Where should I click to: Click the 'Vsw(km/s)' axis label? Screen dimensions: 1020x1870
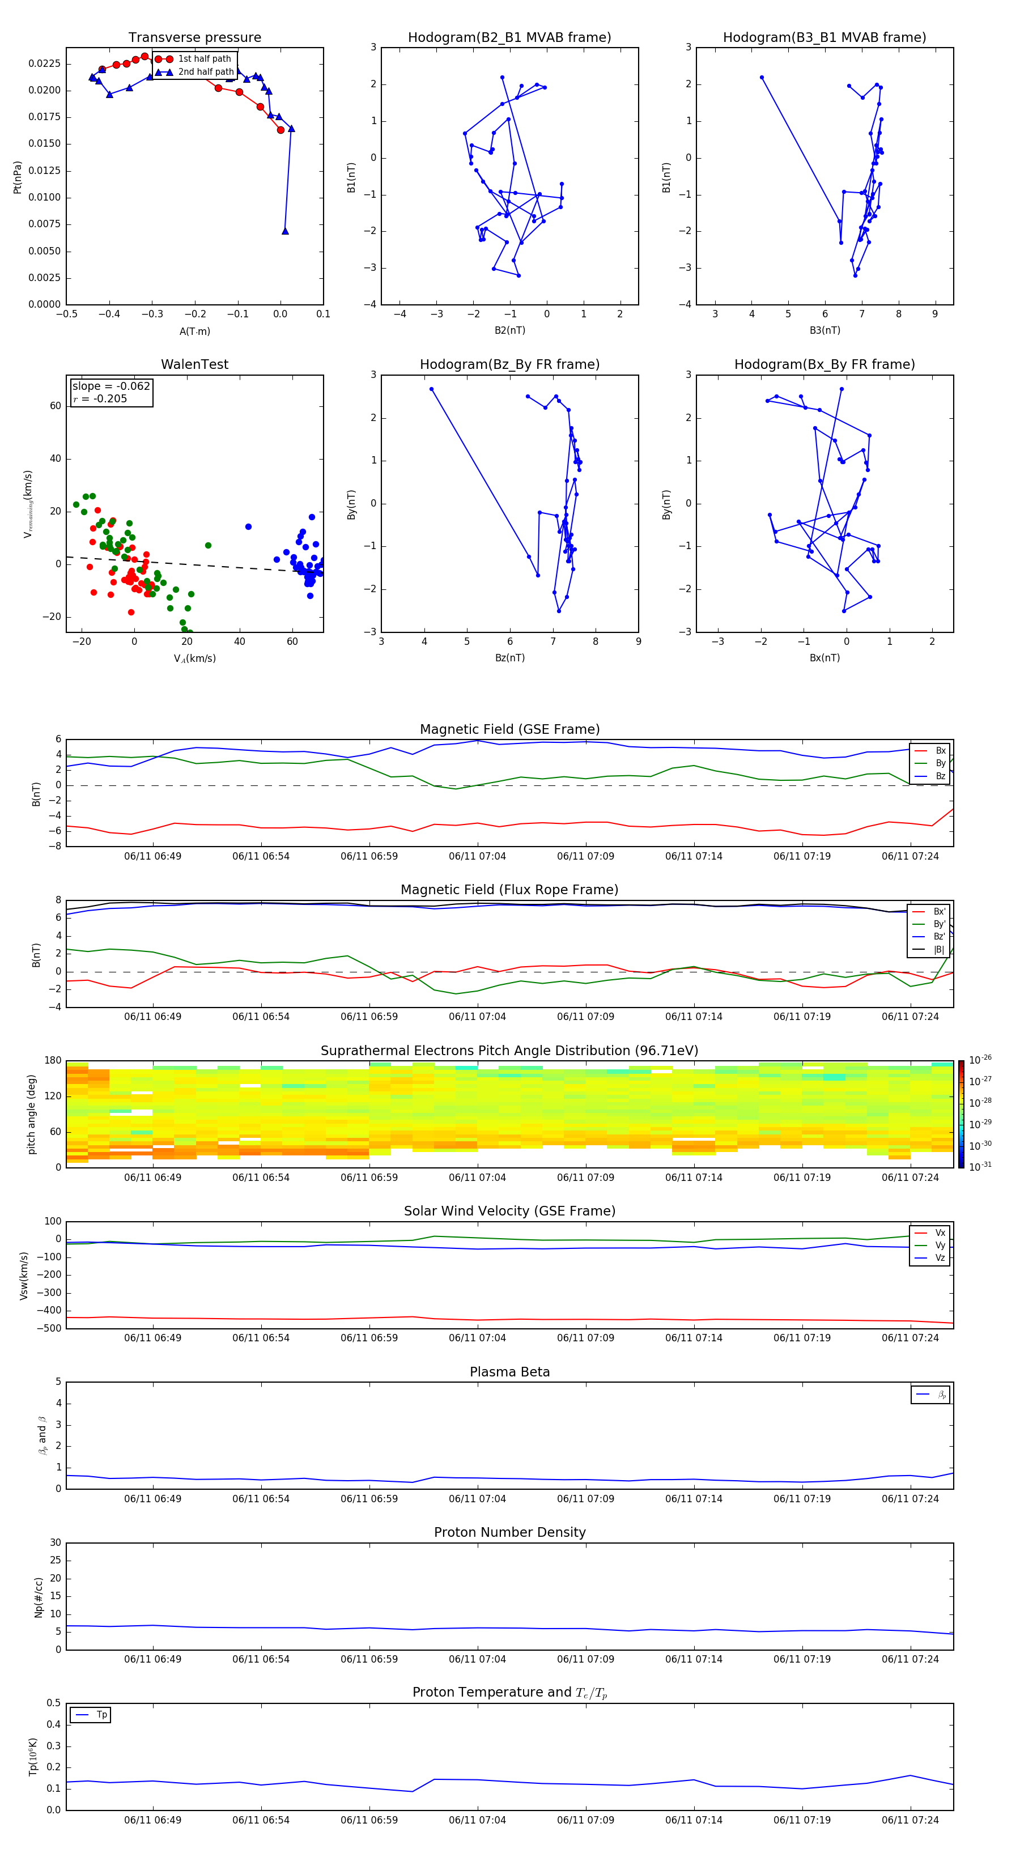(24, 1276)
